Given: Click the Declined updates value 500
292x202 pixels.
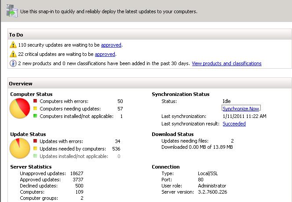Looking at the screenshot, I should (79, 186).
